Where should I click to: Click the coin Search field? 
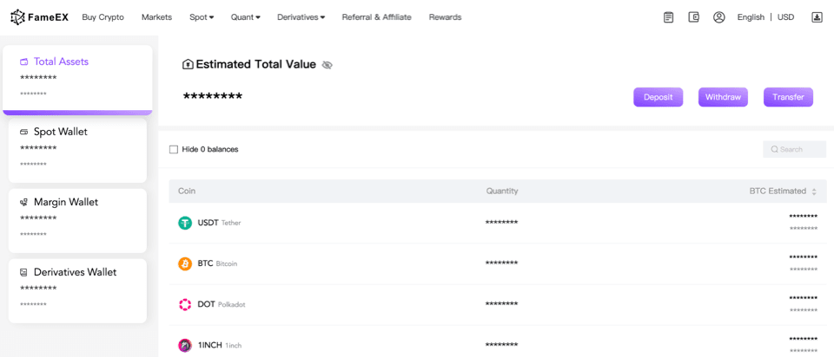[795, 150]
